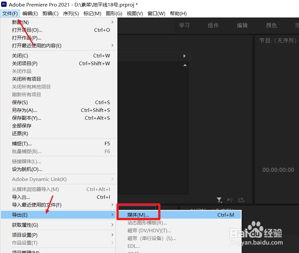Open the 标记(M) menu

[92, 14]
